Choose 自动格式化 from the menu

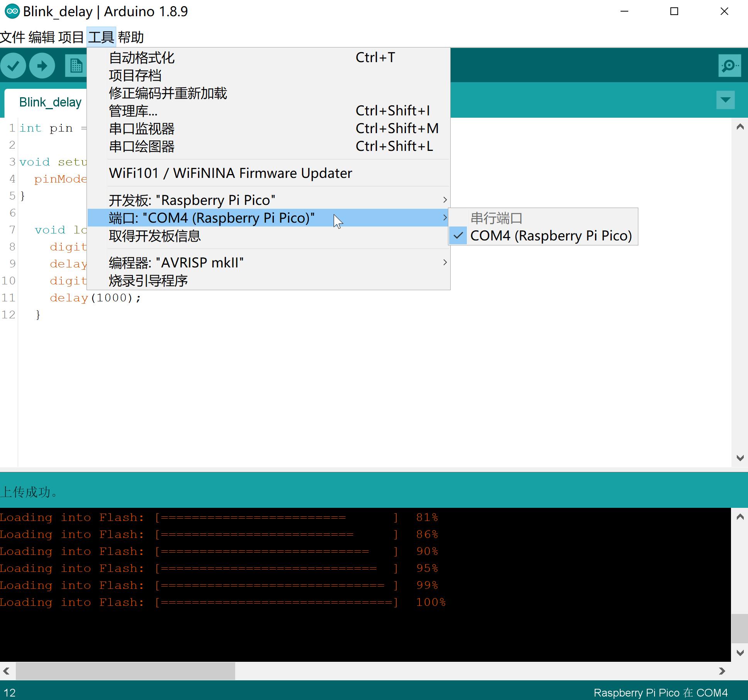[142, 58]
